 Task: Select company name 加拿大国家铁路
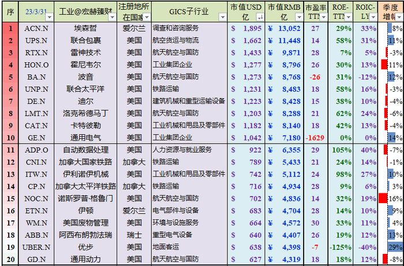pos(85,162)
